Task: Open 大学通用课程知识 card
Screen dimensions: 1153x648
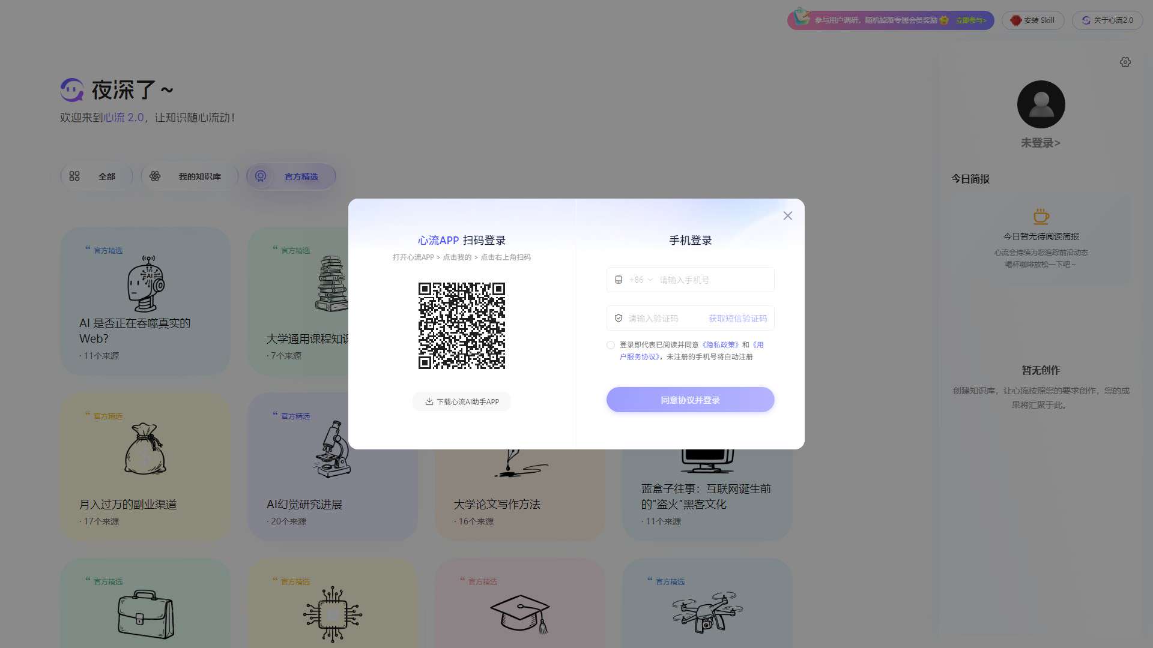Action: [x=298, y=301]
